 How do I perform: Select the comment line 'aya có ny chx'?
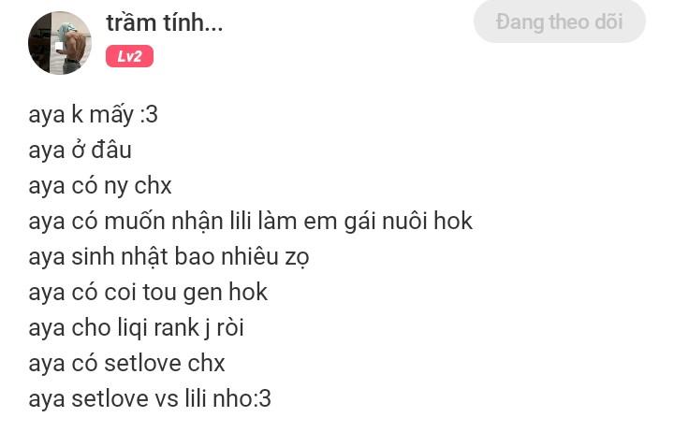(100, 186)
